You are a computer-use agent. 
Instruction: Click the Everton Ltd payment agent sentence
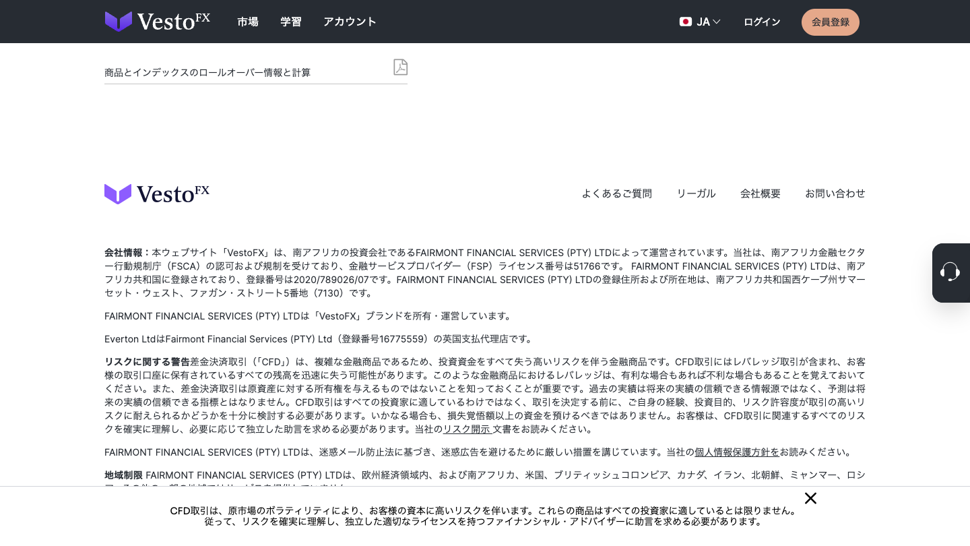coord(320,339)
